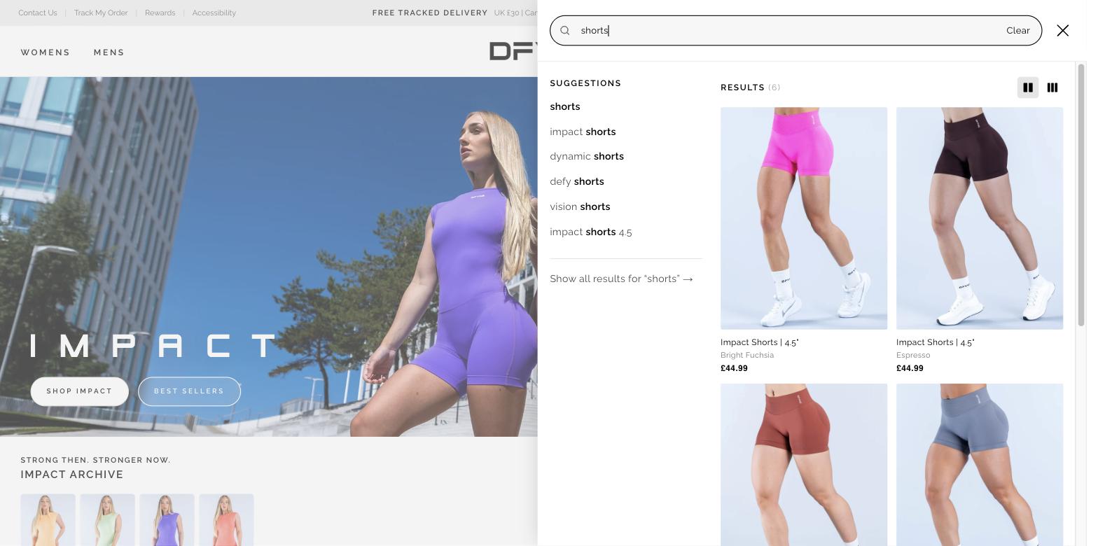
Task: Switch results to two-column grid view
Action: [x=1028, y=87]
